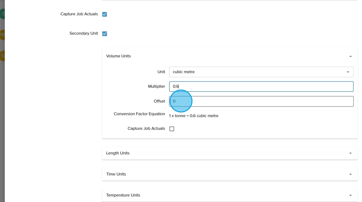362x202 pixels.
Task: Expand the Time Units section title
Action: click(x=116, y=174)
